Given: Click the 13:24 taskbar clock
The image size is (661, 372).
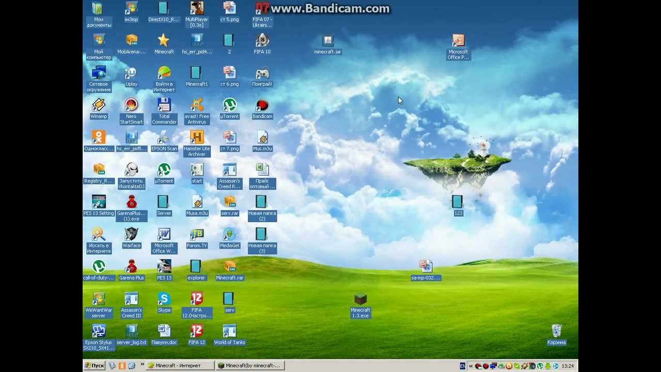Looking at the screenshot, I should point(568,366).
